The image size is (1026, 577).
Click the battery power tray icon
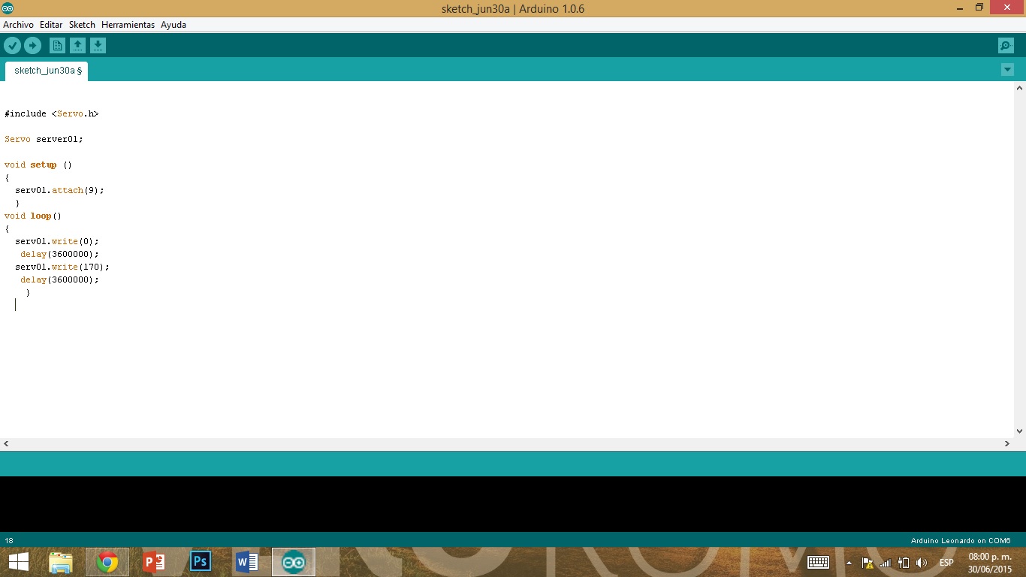click(904, 563)
